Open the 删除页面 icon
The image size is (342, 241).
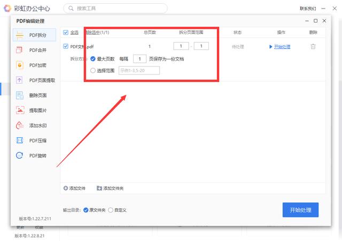20,95
